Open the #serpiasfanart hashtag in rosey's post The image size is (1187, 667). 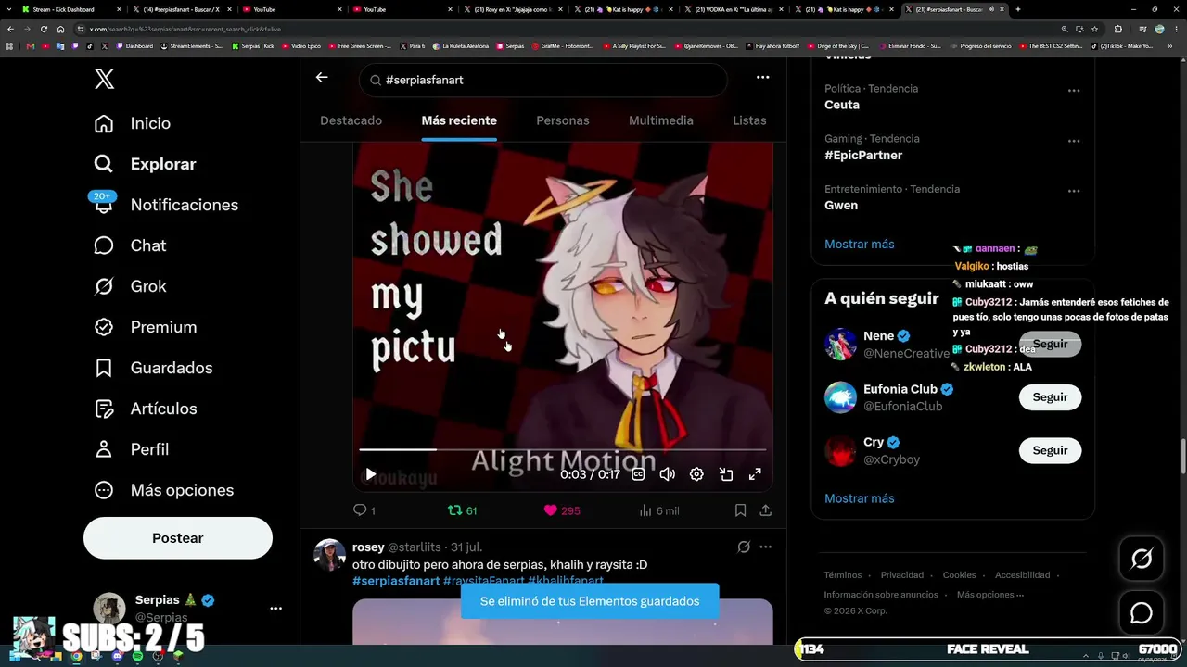click(x=396, y=581)
